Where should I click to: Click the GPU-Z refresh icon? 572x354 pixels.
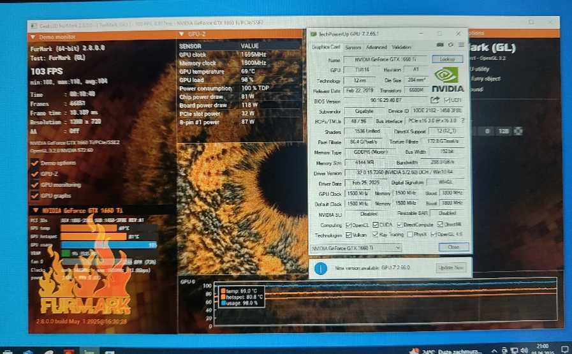coord(451,45)
